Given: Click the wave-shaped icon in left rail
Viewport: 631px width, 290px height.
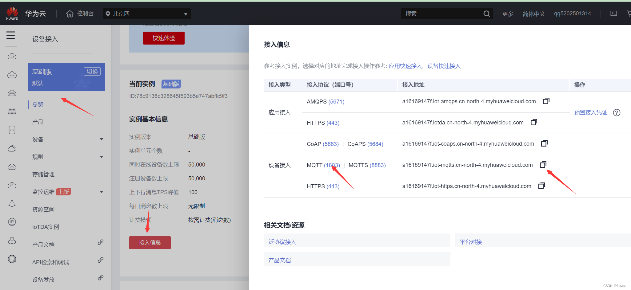Looking at the screenshot, I should 12,112.
